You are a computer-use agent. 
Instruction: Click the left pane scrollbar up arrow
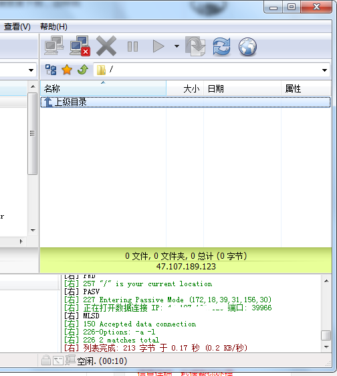pyautogui.click(x=33, y=86)
